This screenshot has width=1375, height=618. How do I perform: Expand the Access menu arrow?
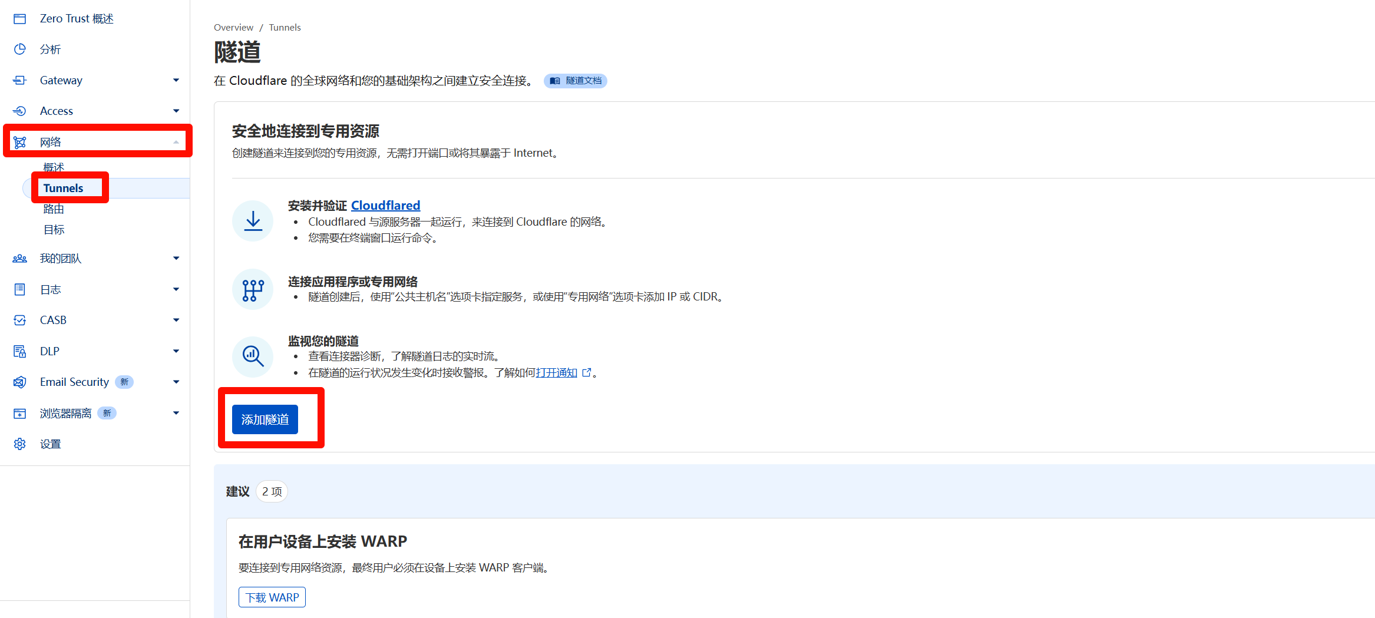pyautogui.click(x=176, y=111)
